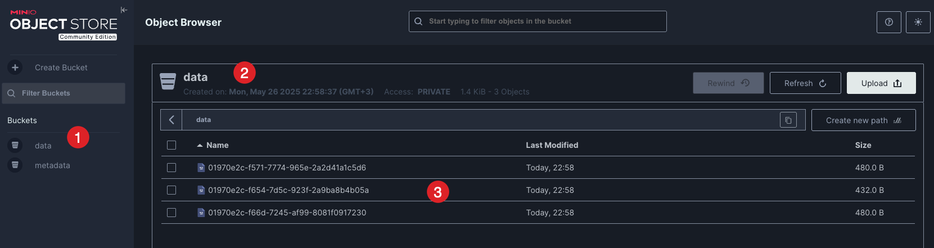934x248 pixels.
Task: Collapse the sidebar menu icon
Action: point(124,10)
